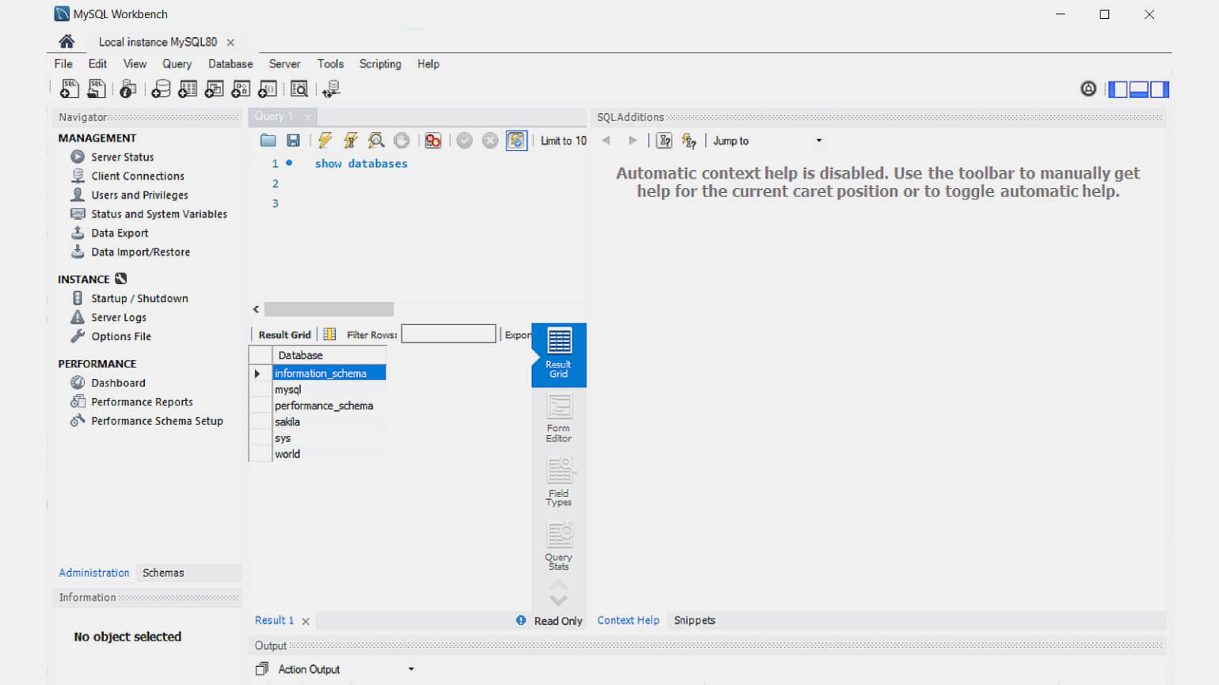Open Users and Privileges
The height and width of the screenshot is (685, 1219).
click(x=139, y=195)
